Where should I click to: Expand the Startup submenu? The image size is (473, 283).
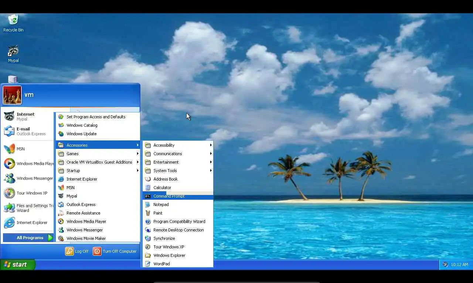click(98, 171)
